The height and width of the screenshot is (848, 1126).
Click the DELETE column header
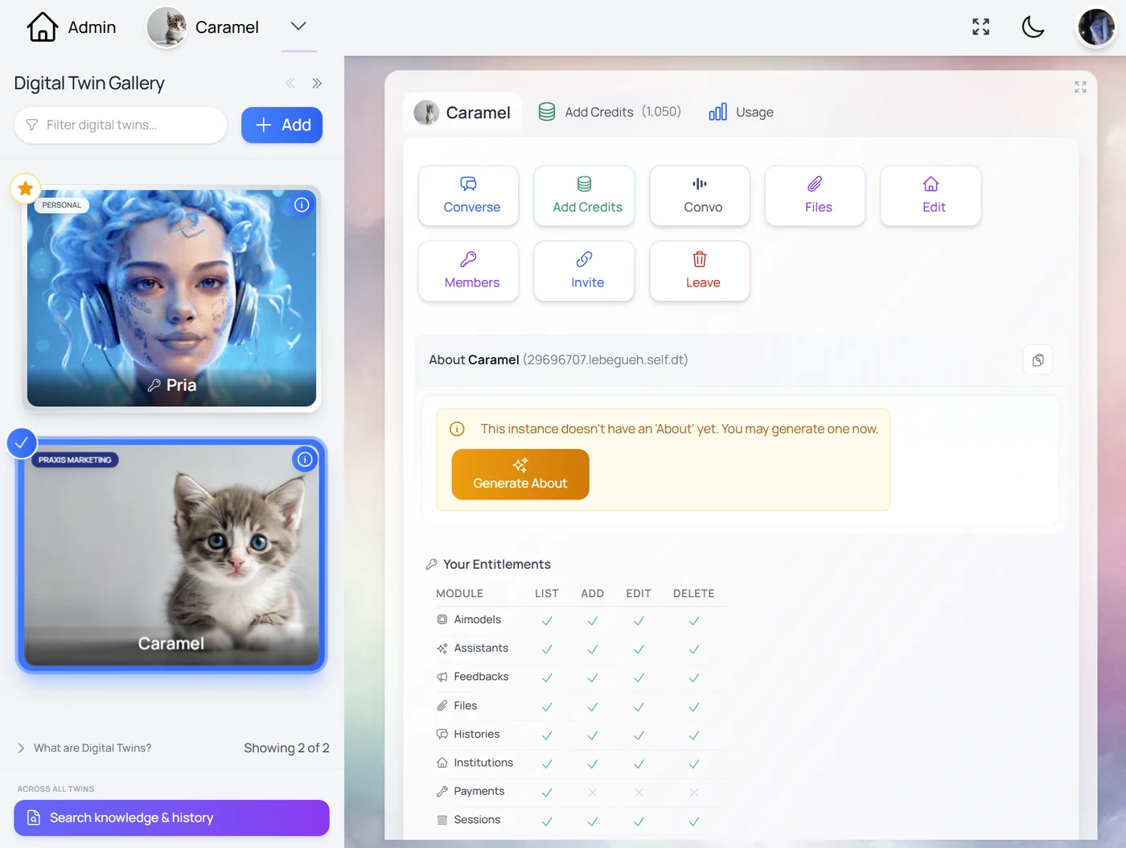694,593
